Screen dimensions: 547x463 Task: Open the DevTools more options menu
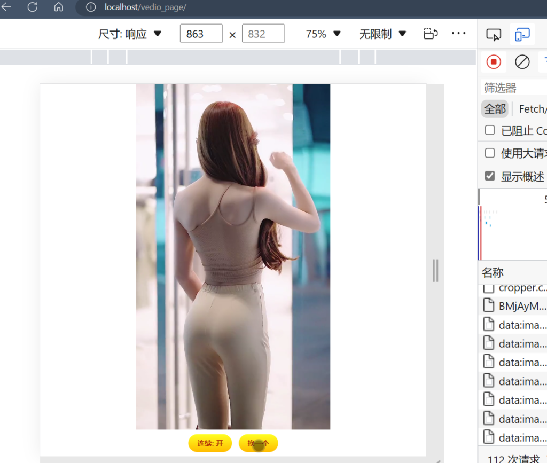pyautogui.click(x=458, y=33)
